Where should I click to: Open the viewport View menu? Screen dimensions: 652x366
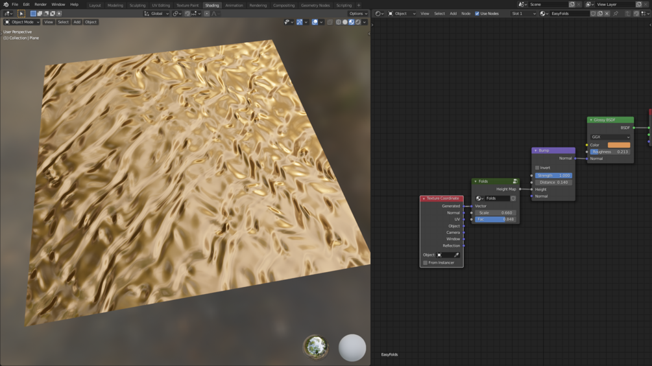tap(49, 22)
